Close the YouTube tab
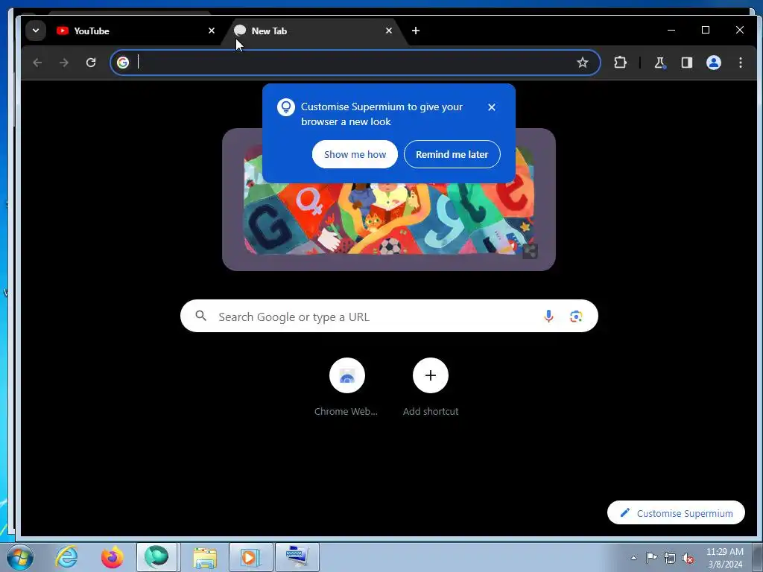 [x=211, y=31]
